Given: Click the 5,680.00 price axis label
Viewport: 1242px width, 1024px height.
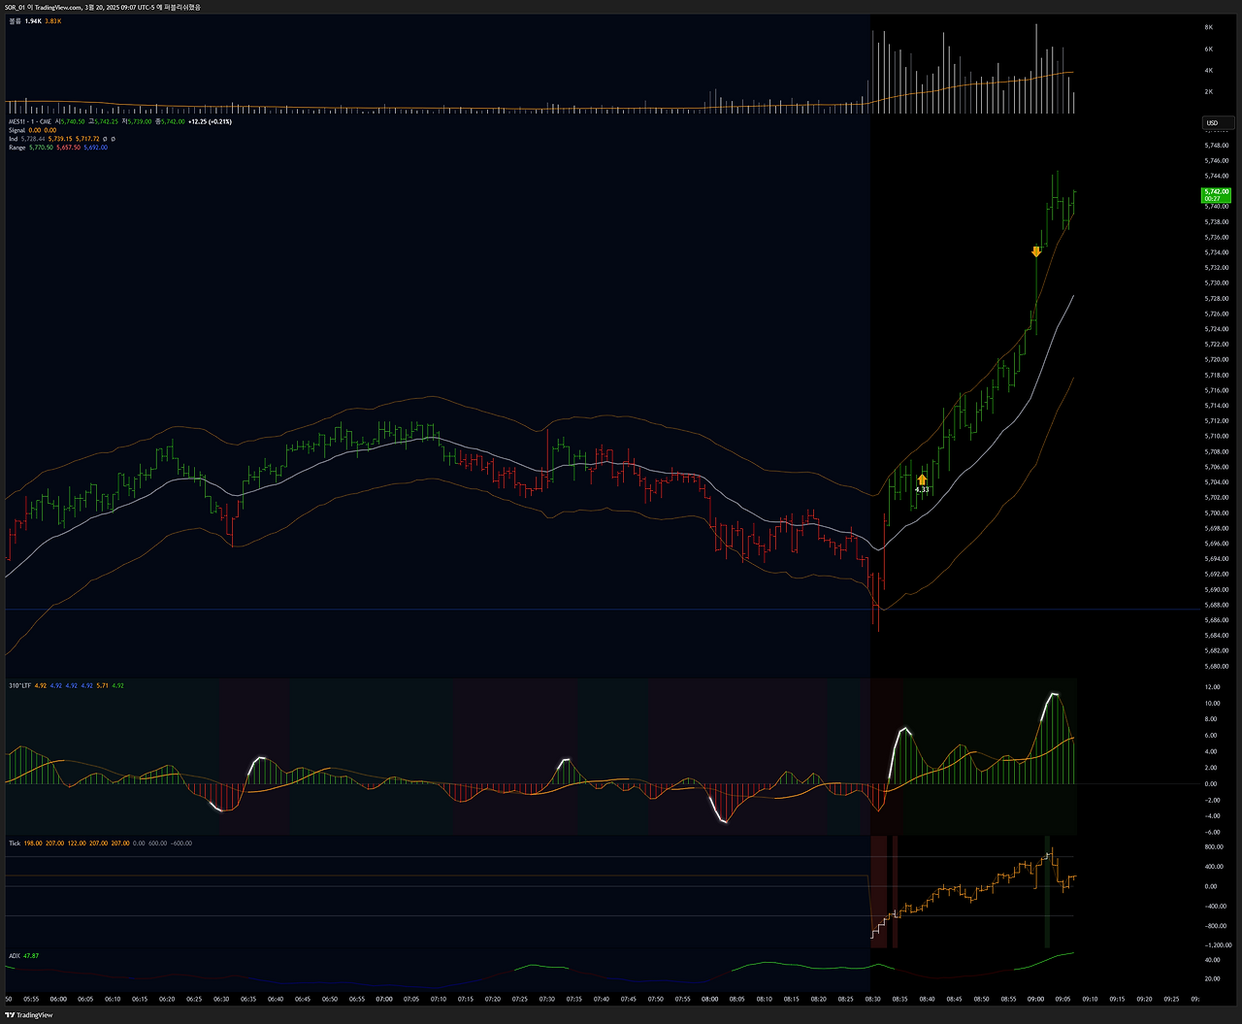Looking at the screenshot, I should tap(1216, 666).
